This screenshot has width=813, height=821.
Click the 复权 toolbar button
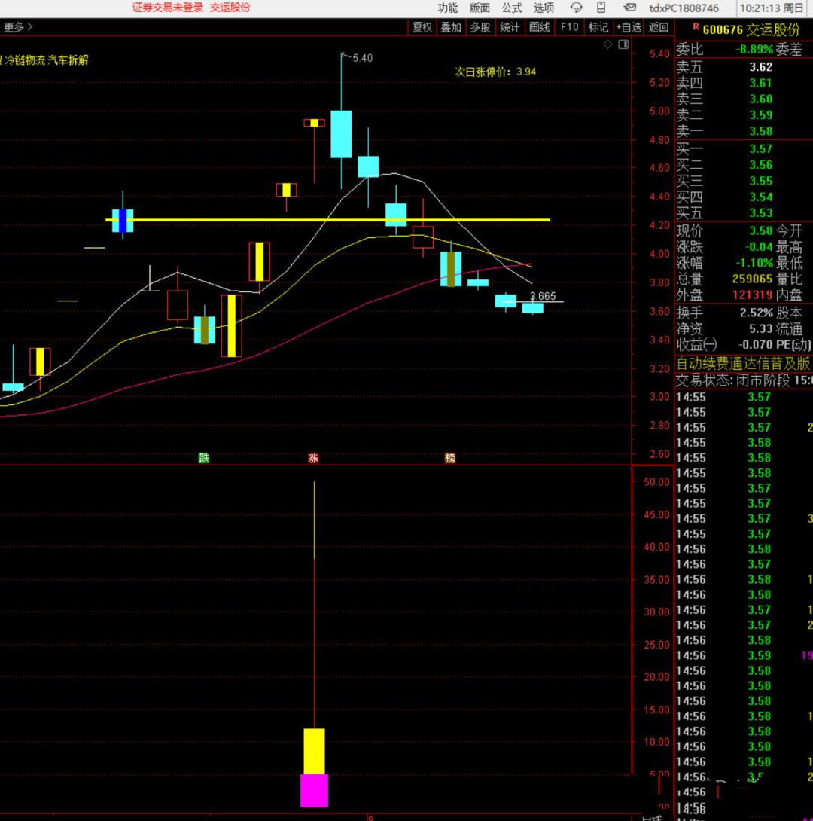coord(422,27)
